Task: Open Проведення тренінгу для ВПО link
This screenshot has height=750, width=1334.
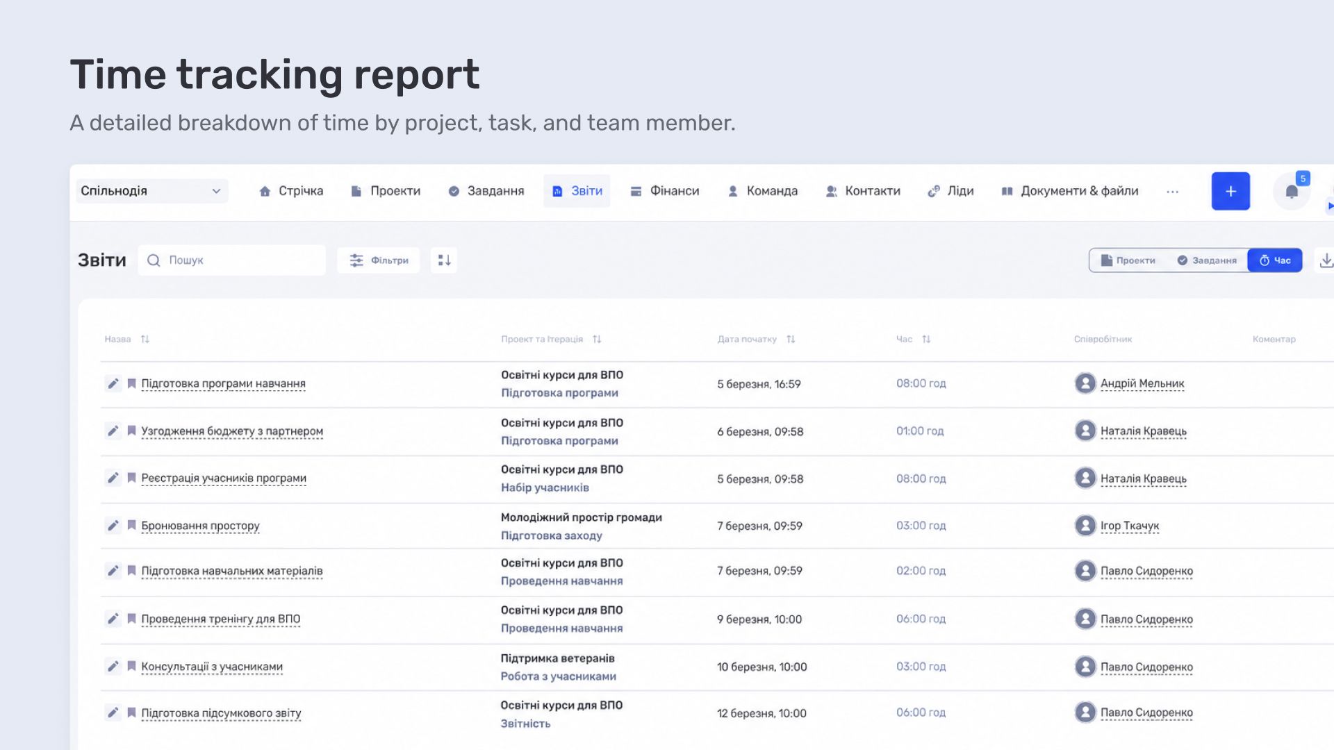Action: point(221,619)
